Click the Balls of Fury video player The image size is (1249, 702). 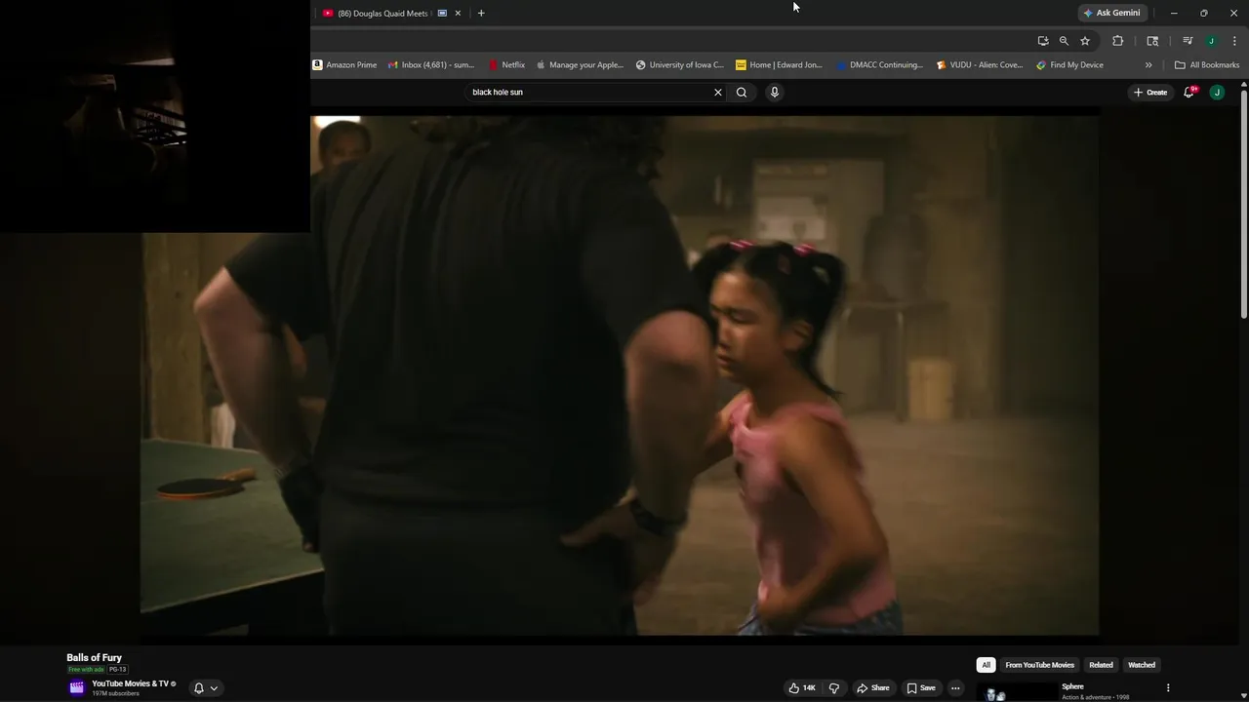tap(621, 375)
